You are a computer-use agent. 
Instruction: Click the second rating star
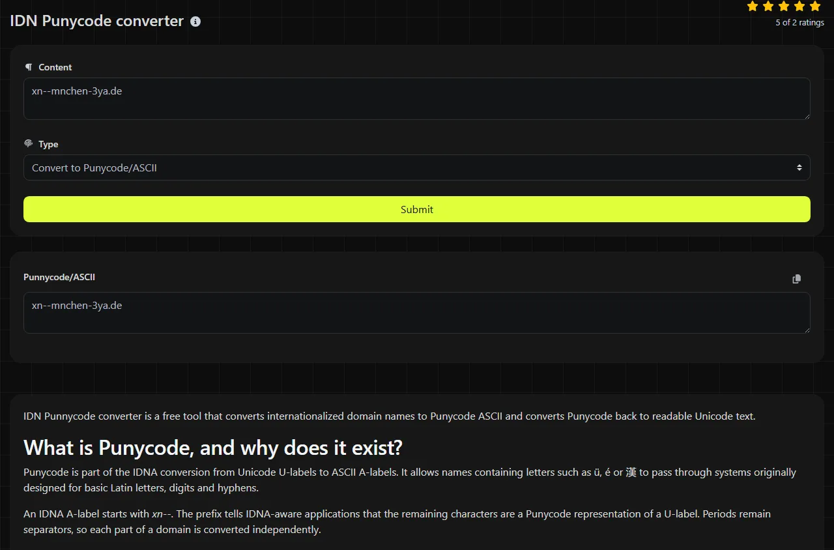[768, 7]
